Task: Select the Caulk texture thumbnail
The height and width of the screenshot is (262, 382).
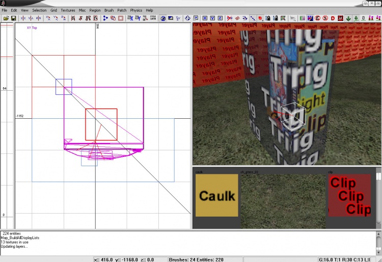Action: [216, 195]
